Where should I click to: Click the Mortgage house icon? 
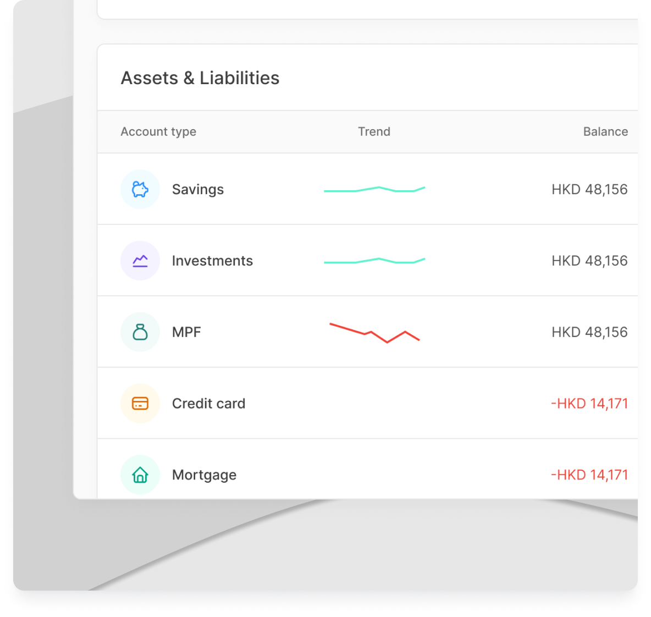pos(140,475)
